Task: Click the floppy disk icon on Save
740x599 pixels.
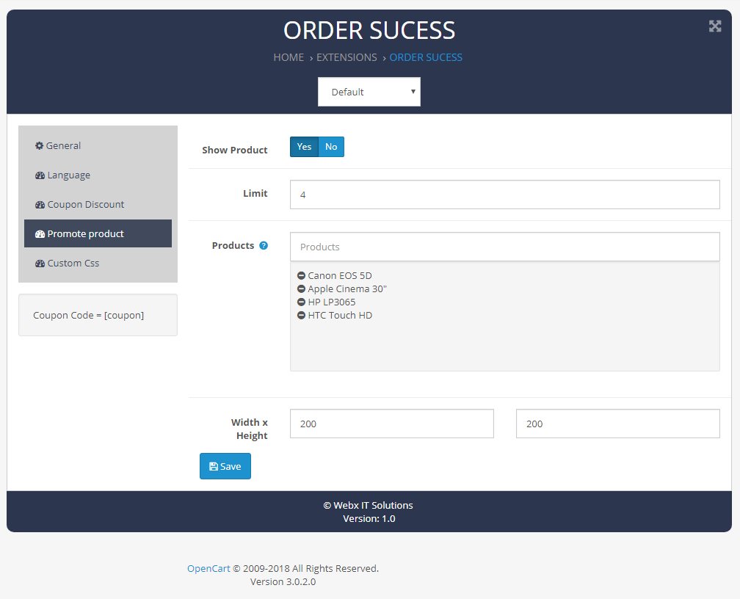Action: click(x=213, y=467)
